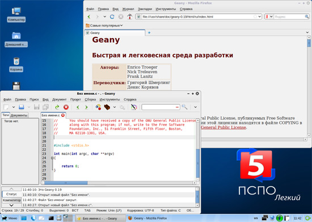The width and height of the screenshot is (312, 222).
Task: Select 'Компилятор' tab in message window
Action: click(x=12, y=200)
